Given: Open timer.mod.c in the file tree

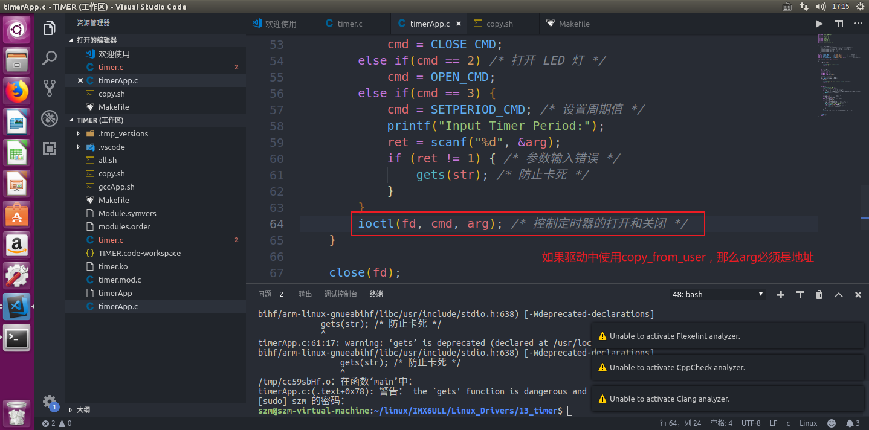Looking at the screenshot, I should [x=155, y=280].
